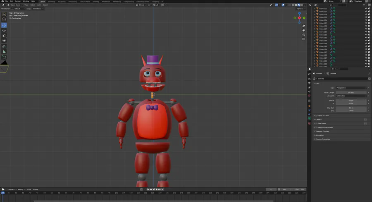This screenshot has width=372, height=202.
Task: Hide Cube.102 in viewport via eye icon
Action: (x=366, y=9)
